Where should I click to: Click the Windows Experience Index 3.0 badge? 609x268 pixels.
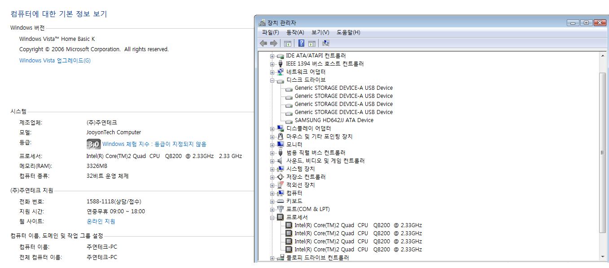pyautogui.click(x=93, y=144)
